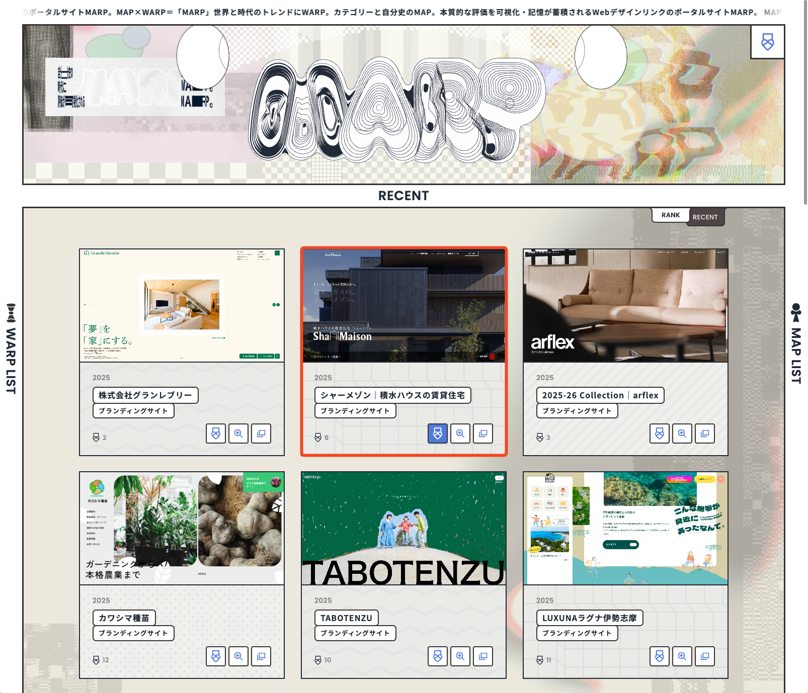Open the LUXUNAラグナ伊勢志摩 title link
Viewport: 808px width, 693px height.
(x=590, y=618)
